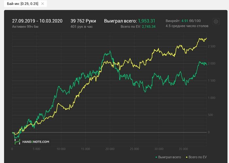Image resolution: width=229 pixels, height=163 pixels.
Task: Click the 4.5 среднее число столов text
Action: click(x=187, y=26)
